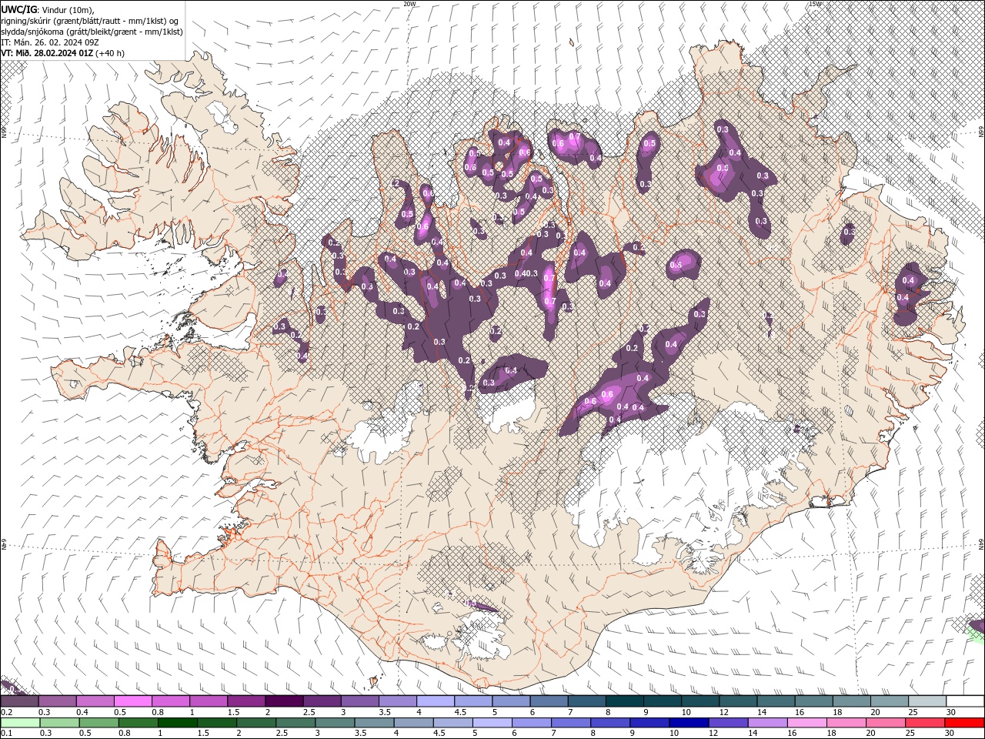Click the dark teal 8–9 swatch on the upper scale
The height and width of the screenshot is (739, 985).
pyautogui.click(x=625, y=701)
